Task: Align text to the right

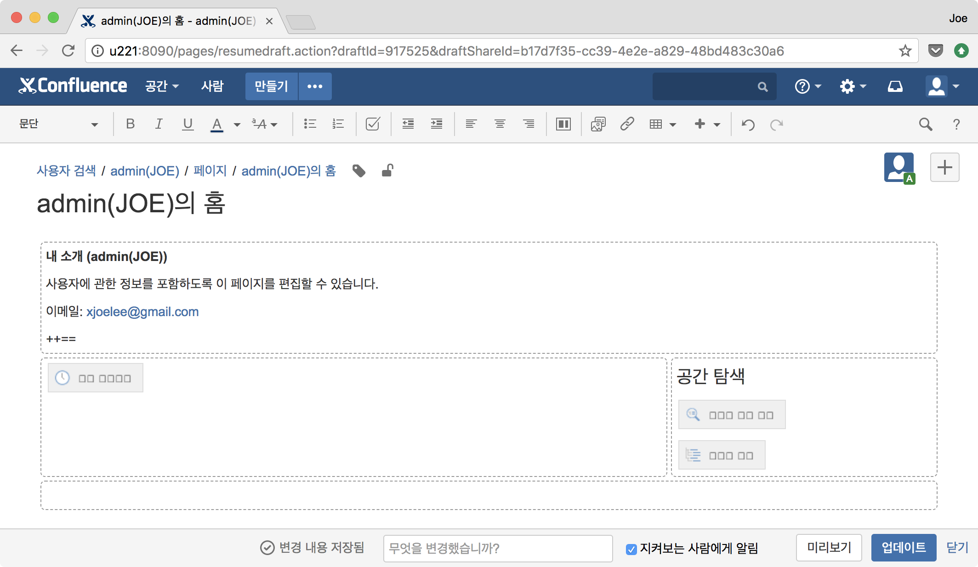Action: coord(529,124)
